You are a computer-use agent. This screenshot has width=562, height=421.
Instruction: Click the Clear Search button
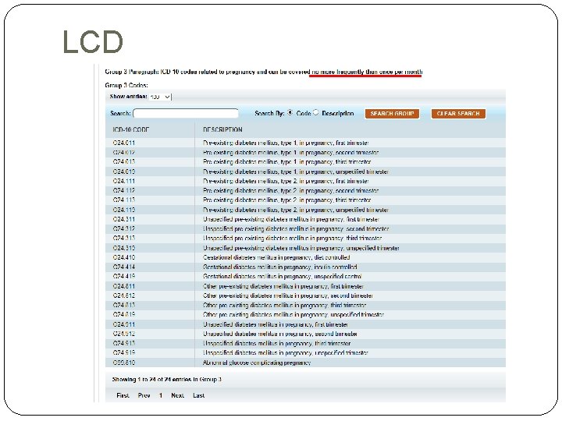[458, 114]
